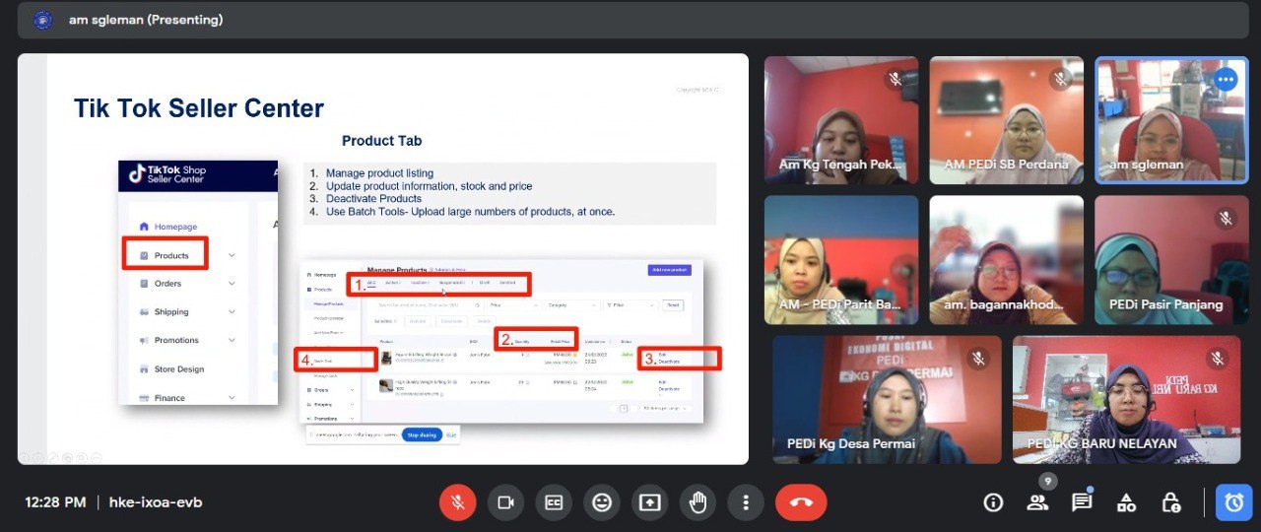Expand the Finance chevron in sidebar
Screen dimensions: 1261x532
(232, 398)
